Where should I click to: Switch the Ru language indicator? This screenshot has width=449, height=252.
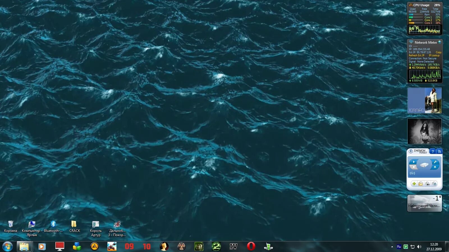click(399, 247)
